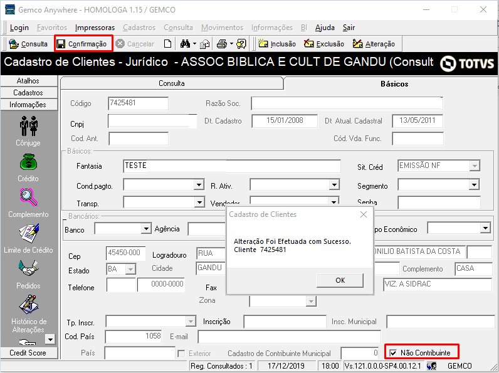The height and width of the screenshot is (373, 499).
Task: Click the Alteração toolbar button
Action: [x=374, y=44]
